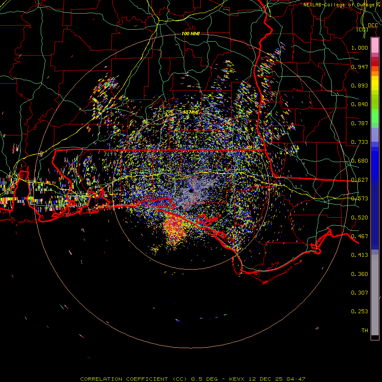Image resolution: width=382 pixels, height=382 pixels.
Task: Click the [CC] unit label
Action: coord(362,30)
